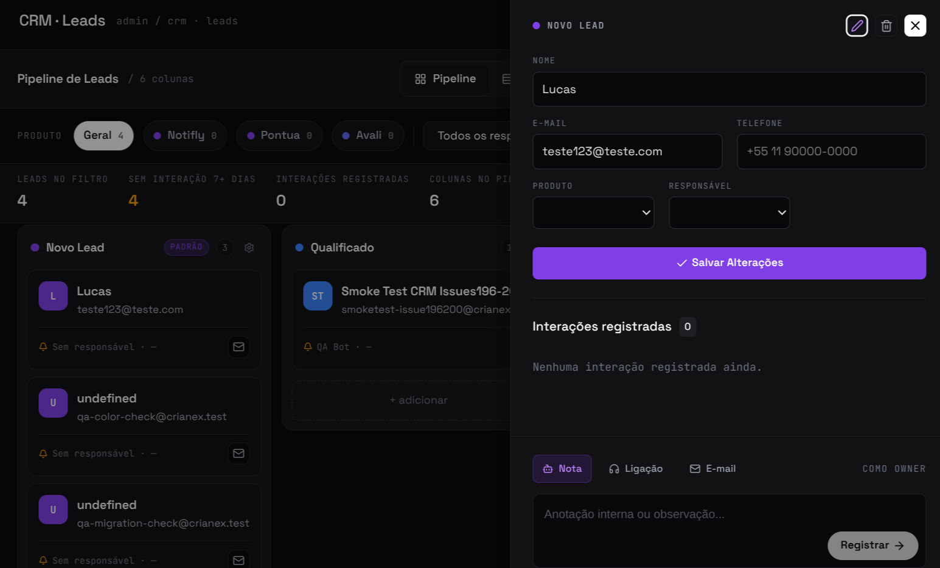Click bell icon on Lucas card
The image size is (940, 568).
[43, 346]
